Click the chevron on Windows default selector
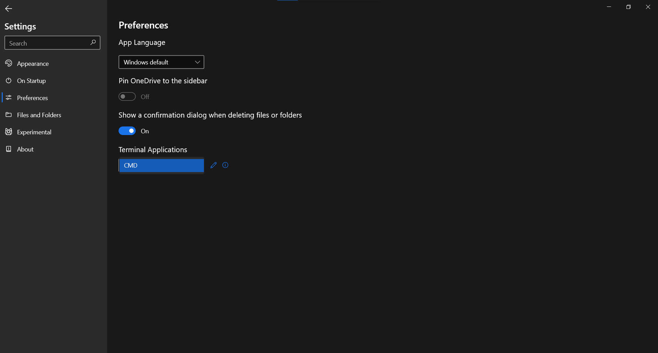Viewport: 658px width, 353px height. tap(197, 62)
